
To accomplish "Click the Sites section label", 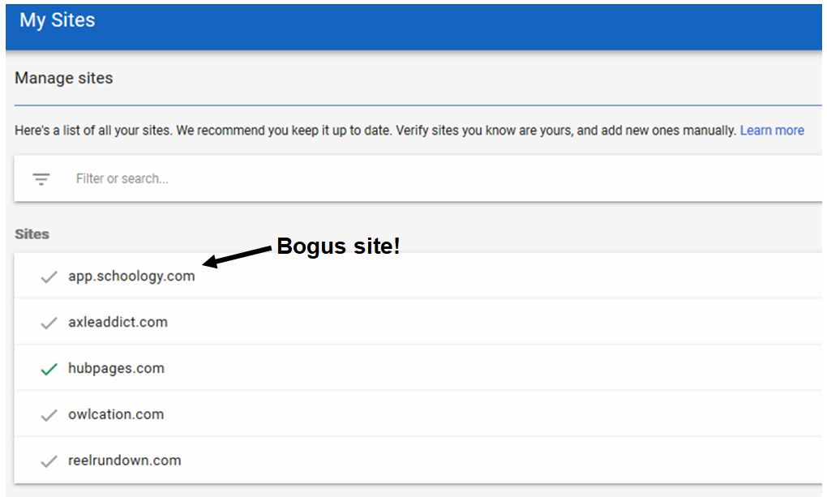I will point(32,234).
